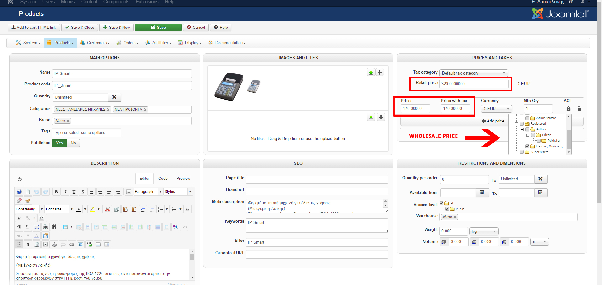
Task: Open the editor help icon
Action: (x=19, y=192)
